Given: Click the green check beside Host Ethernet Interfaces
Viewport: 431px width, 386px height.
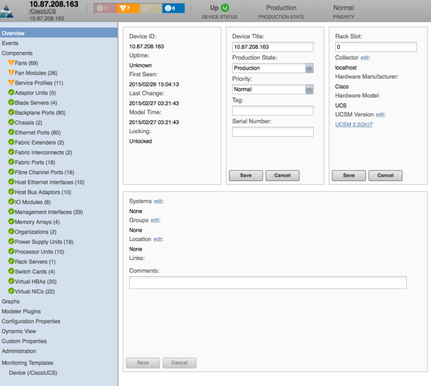Looking at the screenshot, I should tap(11, 181).
